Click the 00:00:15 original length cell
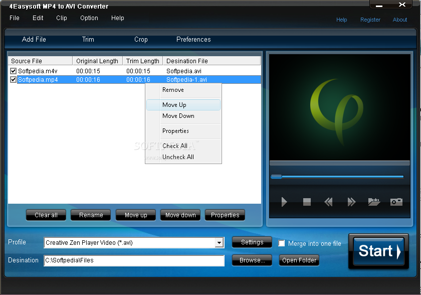Image resolution: width=421 pixels, height=295 pixels. point(88,71)
